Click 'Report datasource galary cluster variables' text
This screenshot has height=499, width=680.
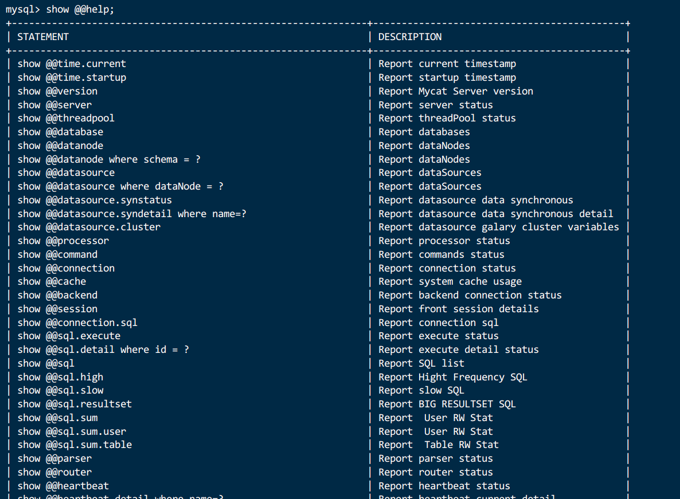pyautogui.click(x=499, y=227)
